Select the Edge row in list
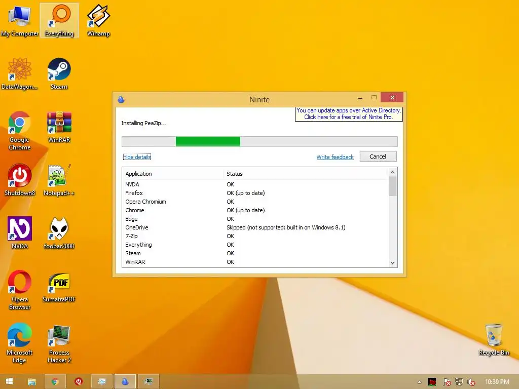Screen dimensions: 519x389 (x=255, y=219)
